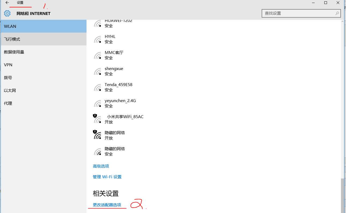Image resolution: width=346 pixels, height=213 pixels.
Task: Click the HYHL Wi-Fi signal icon
Action: 97,39
